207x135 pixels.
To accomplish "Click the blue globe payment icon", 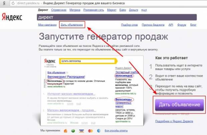I will point(98,131).
